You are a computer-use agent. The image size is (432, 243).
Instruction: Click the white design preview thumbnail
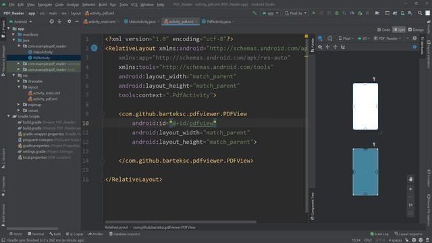pos(365,107)
